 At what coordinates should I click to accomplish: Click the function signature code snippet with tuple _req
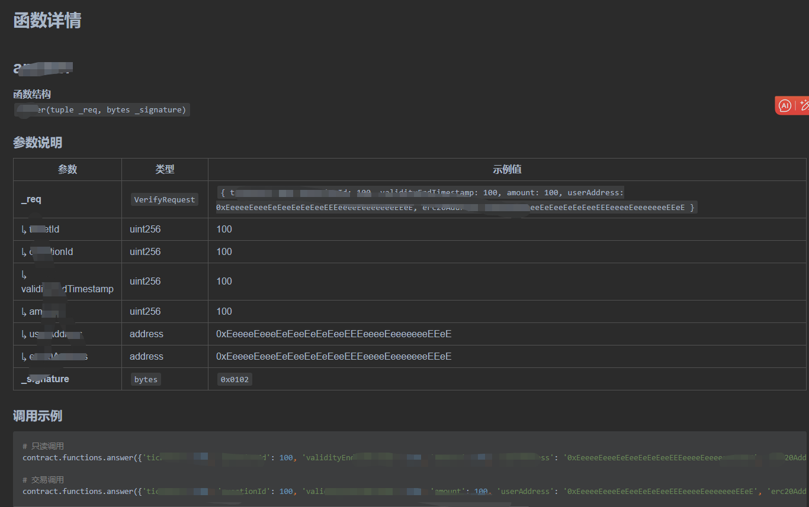click(102, 110)
